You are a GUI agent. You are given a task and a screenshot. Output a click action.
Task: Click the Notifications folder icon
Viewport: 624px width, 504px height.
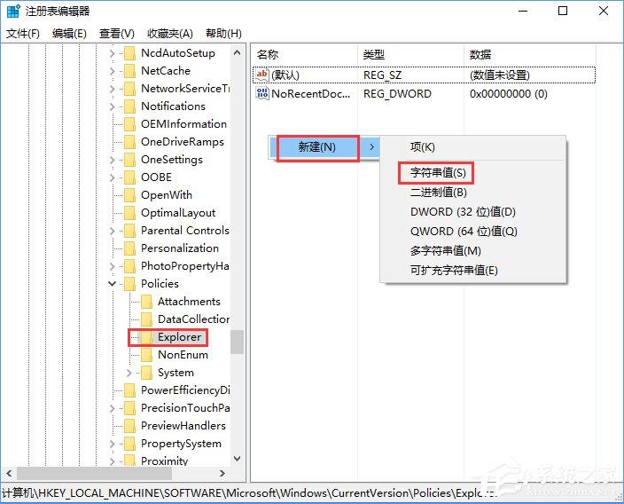[x=129, y=106]
